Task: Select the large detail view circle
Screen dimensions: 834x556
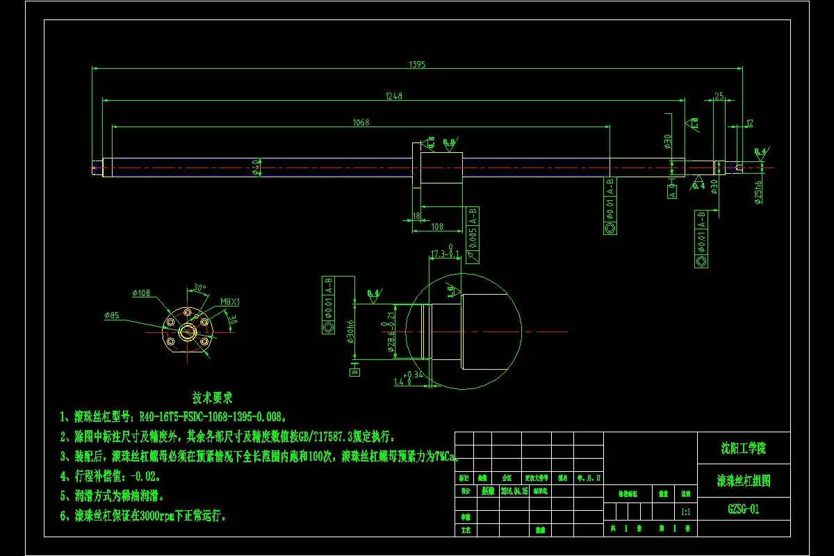Action: point(464,331)
